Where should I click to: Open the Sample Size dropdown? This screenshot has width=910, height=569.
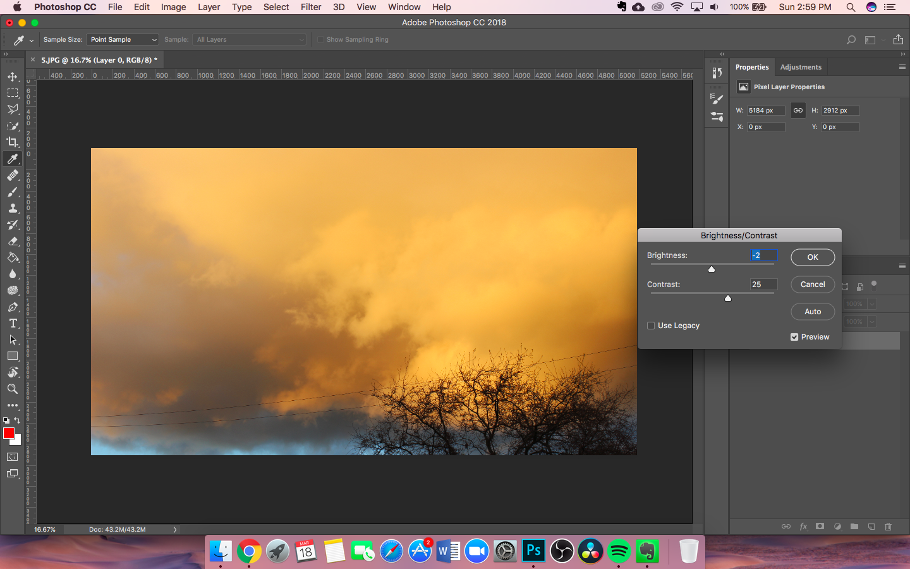click(123, 39)
